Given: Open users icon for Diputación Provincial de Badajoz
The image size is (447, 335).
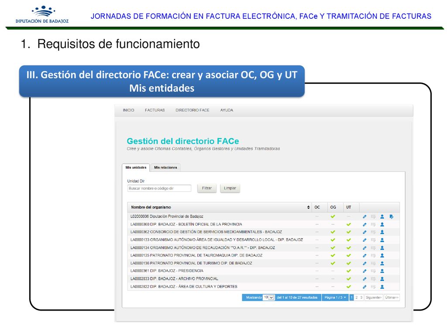Looking at the screenshot, I should [x=382, y=217].
